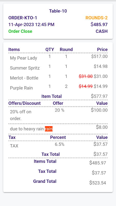Viewport: 116px width, 206px height.
Task: Click the Item Total $577.97 value
Action: click(99, 96)
